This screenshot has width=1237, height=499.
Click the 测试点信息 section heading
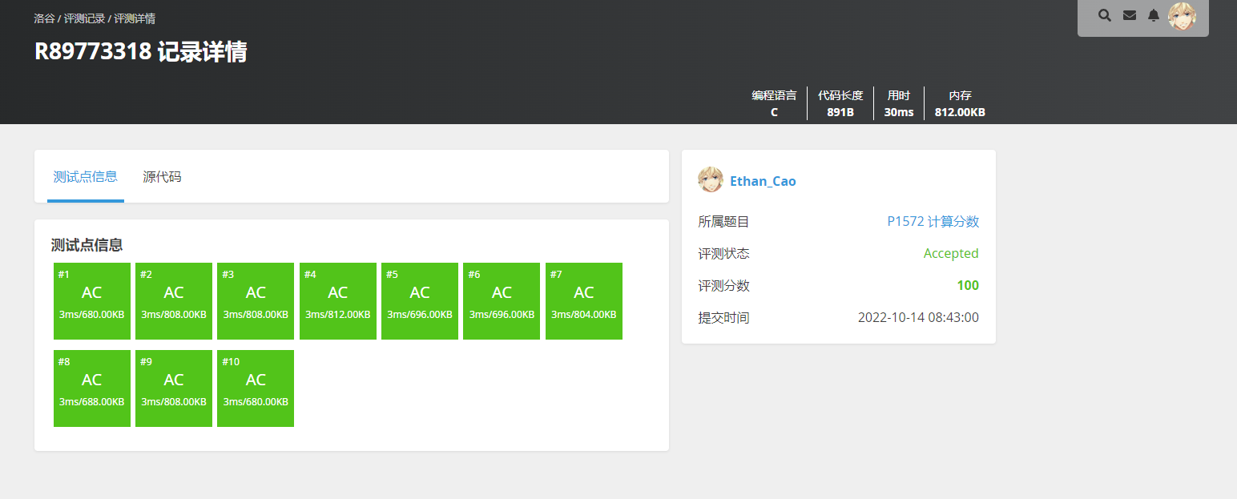coord(87,245)
